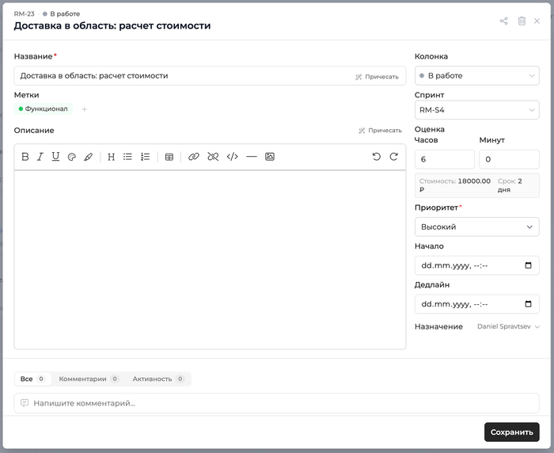Open calendar picker for Начало
This screenshot has width=554, height=453.
coord(528,265)
